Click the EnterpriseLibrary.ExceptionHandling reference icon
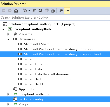 (x=20, y=54)
